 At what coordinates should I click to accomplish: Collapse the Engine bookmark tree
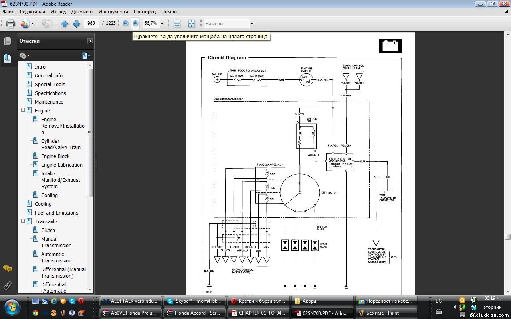click(23, 110)
